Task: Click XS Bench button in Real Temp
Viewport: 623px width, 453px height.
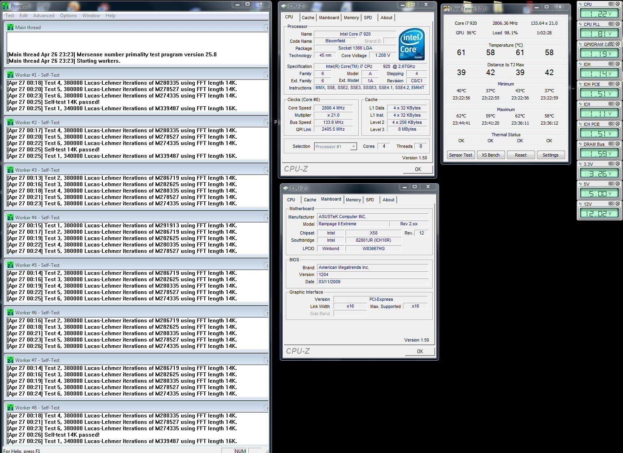Action: click(491, 155)
